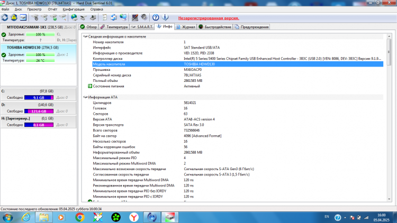Select the Инфо tab
The width and height of the screenshot is (397, 223).
click(164, 26)
